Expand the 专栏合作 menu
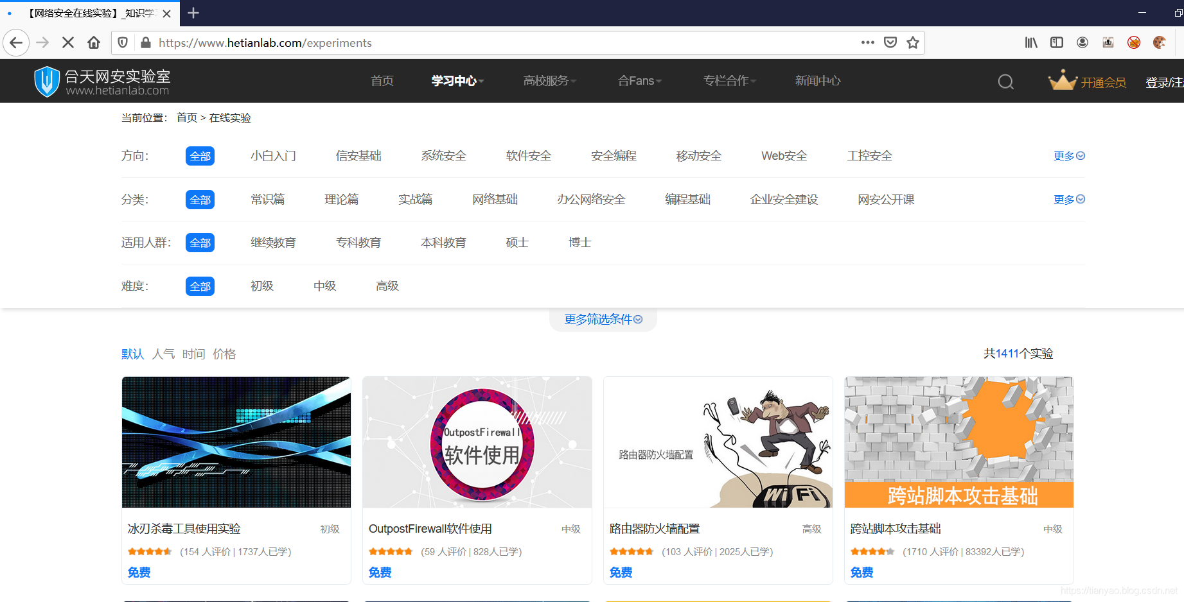 tap(729, 81)
